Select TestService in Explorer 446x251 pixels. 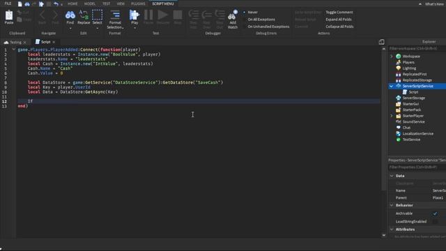pos(411,139)
